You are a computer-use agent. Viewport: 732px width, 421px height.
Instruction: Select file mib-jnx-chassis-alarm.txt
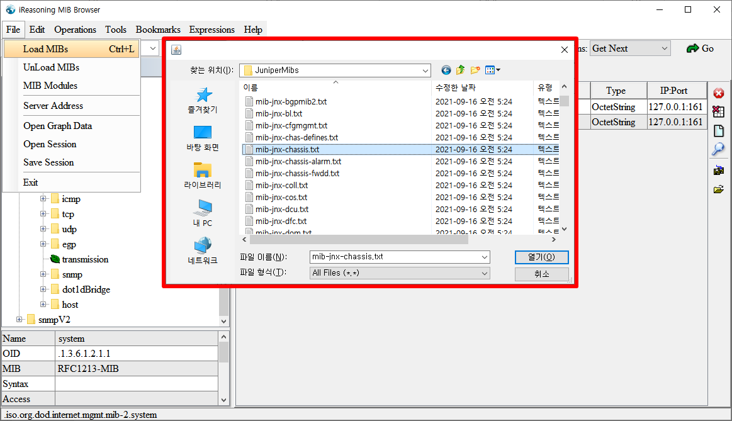click(298, 162)
